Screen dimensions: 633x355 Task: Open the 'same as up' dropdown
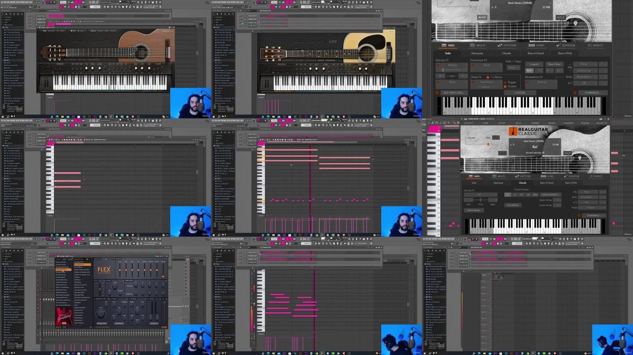coord(586,71)
